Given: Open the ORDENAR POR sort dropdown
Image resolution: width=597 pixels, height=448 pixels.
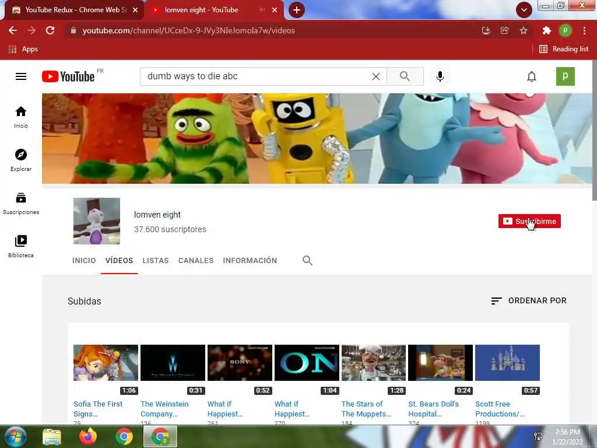Looking at the screenshot, I should pyautogui.click(x=528, y=300).
